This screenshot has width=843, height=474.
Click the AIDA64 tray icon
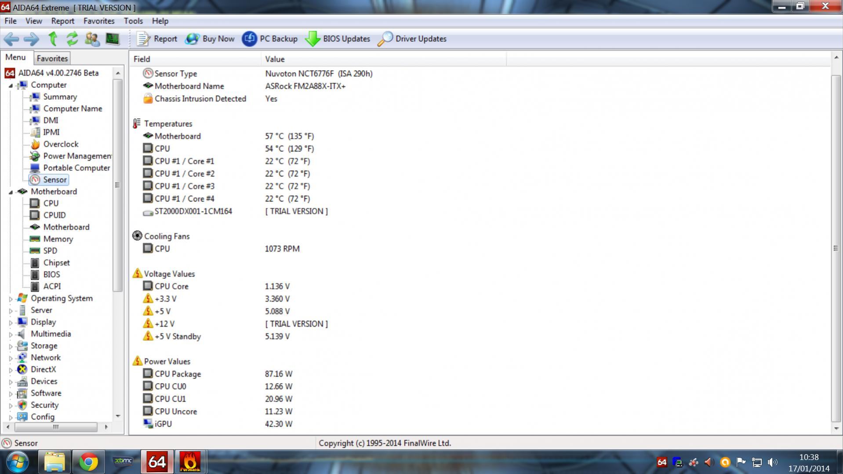661,462
